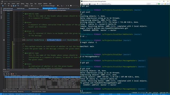This screenshot has height=95, width=170.
Task: Open the Project menu in Visual Studio
Action: tap(13, 4)
